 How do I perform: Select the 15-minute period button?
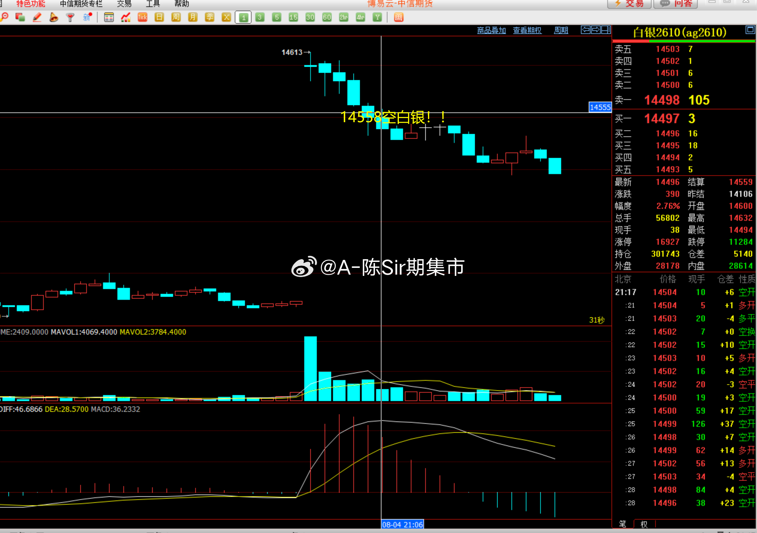293,17
